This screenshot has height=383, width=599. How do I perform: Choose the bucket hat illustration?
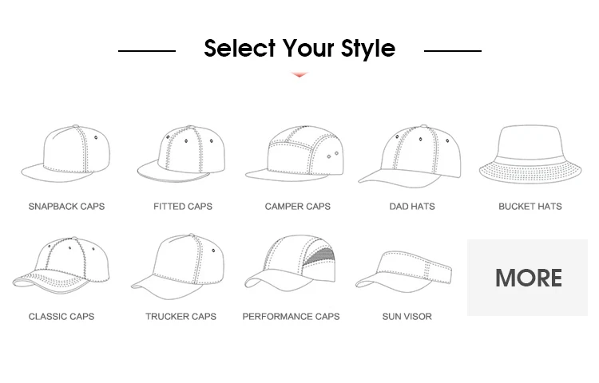point(530,154)
